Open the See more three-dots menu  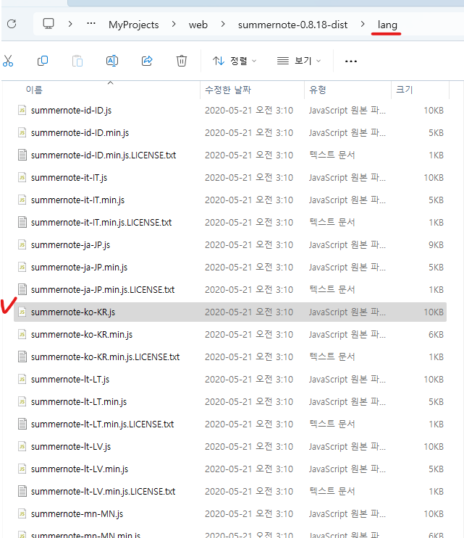point(350,61)
